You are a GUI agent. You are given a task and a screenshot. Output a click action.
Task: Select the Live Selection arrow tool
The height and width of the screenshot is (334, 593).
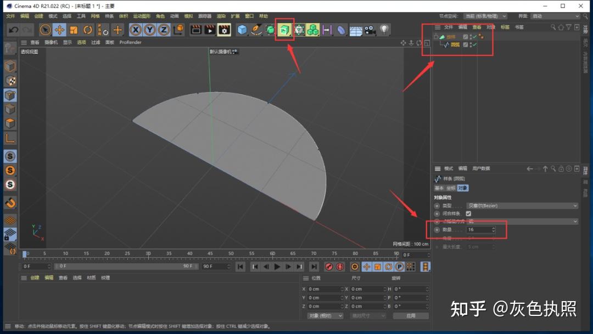(x=46, y=30)
